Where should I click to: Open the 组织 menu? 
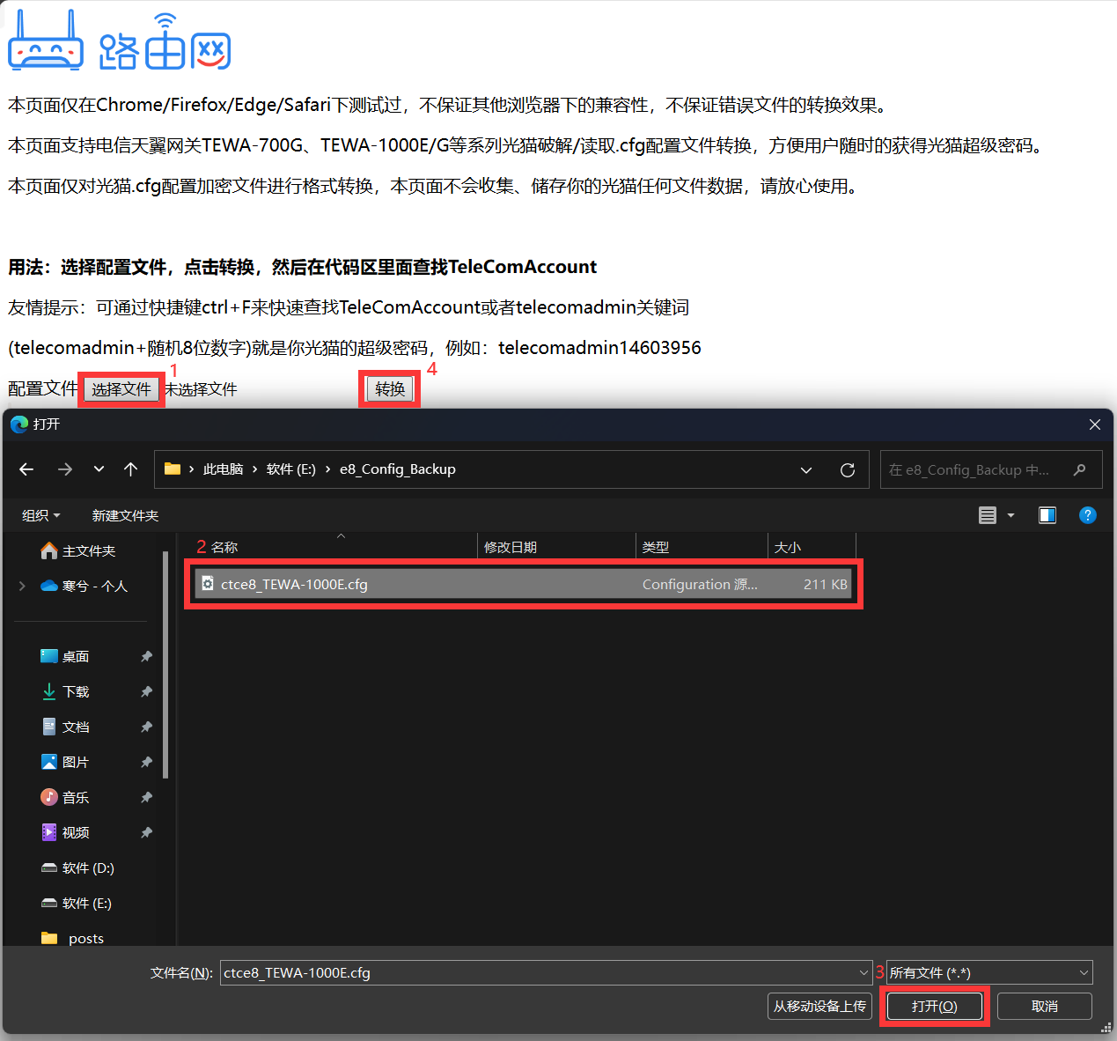40,515
